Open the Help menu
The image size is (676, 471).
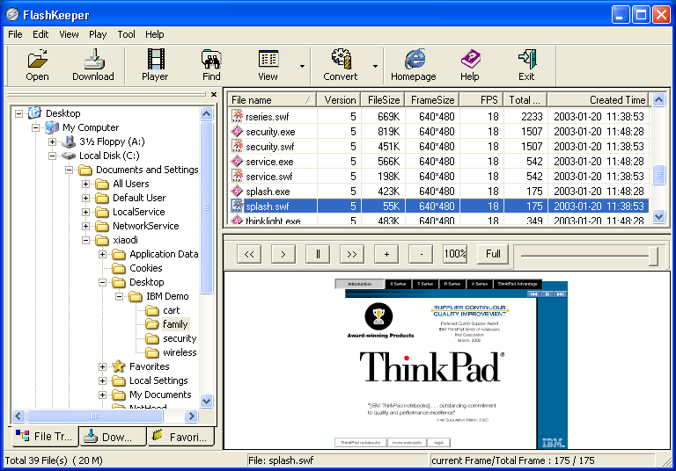point(154,34)
